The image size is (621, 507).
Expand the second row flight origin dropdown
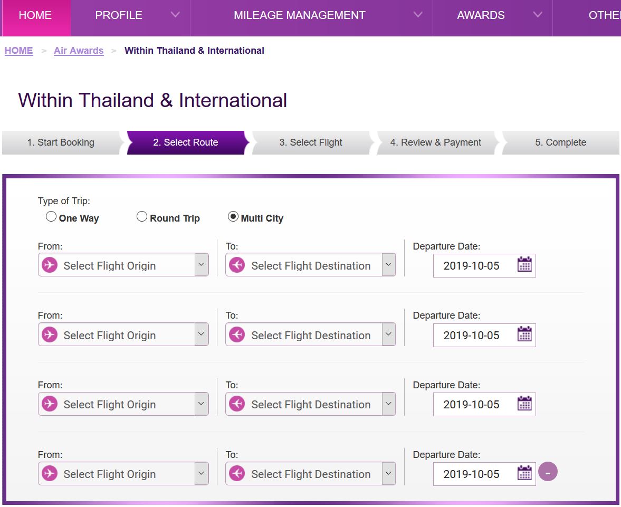coord(201,334)
